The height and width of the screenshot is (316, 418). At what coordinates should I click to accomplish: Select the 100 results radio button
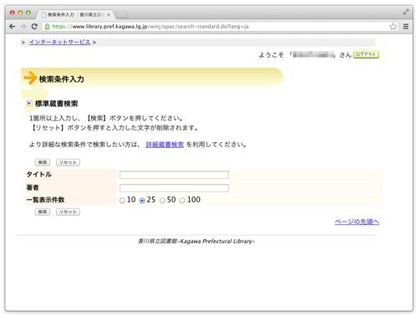[182, 201]
